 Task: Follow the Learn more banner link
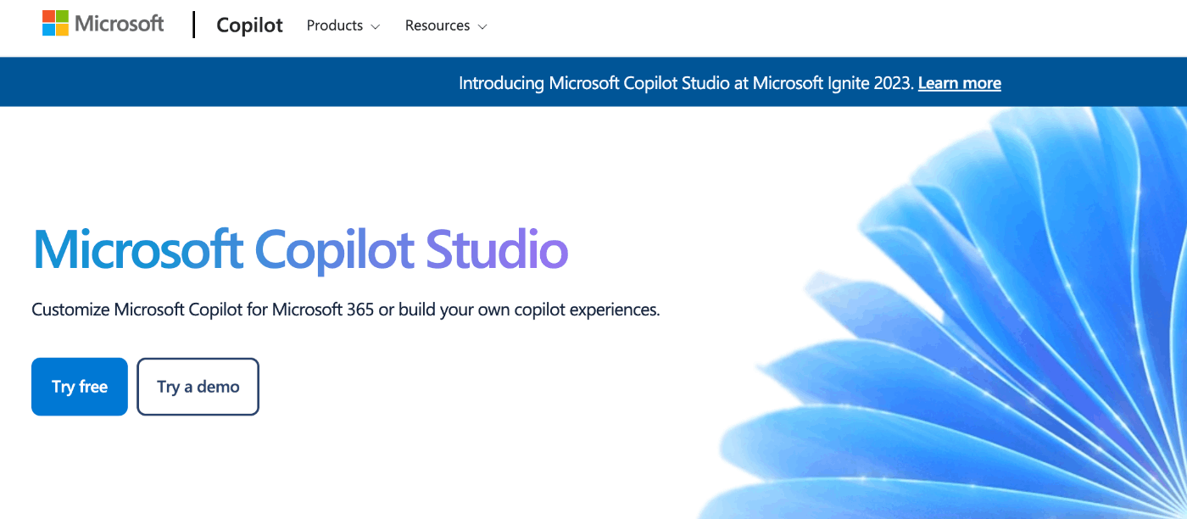(x=959, y=83)
